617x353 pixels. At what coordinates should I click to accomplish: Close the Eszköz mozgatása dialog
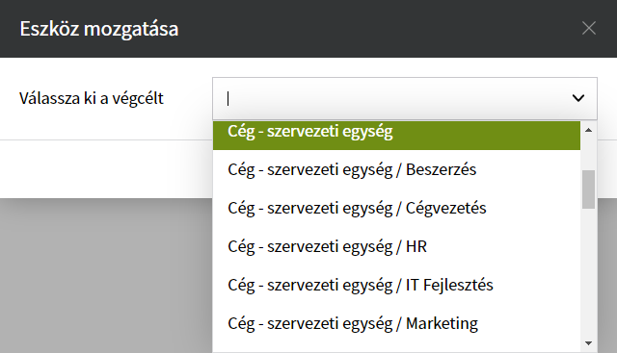pos(589,28)
